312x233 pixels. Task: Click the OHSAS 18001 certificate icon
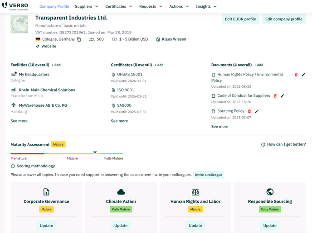click(113, 75)
